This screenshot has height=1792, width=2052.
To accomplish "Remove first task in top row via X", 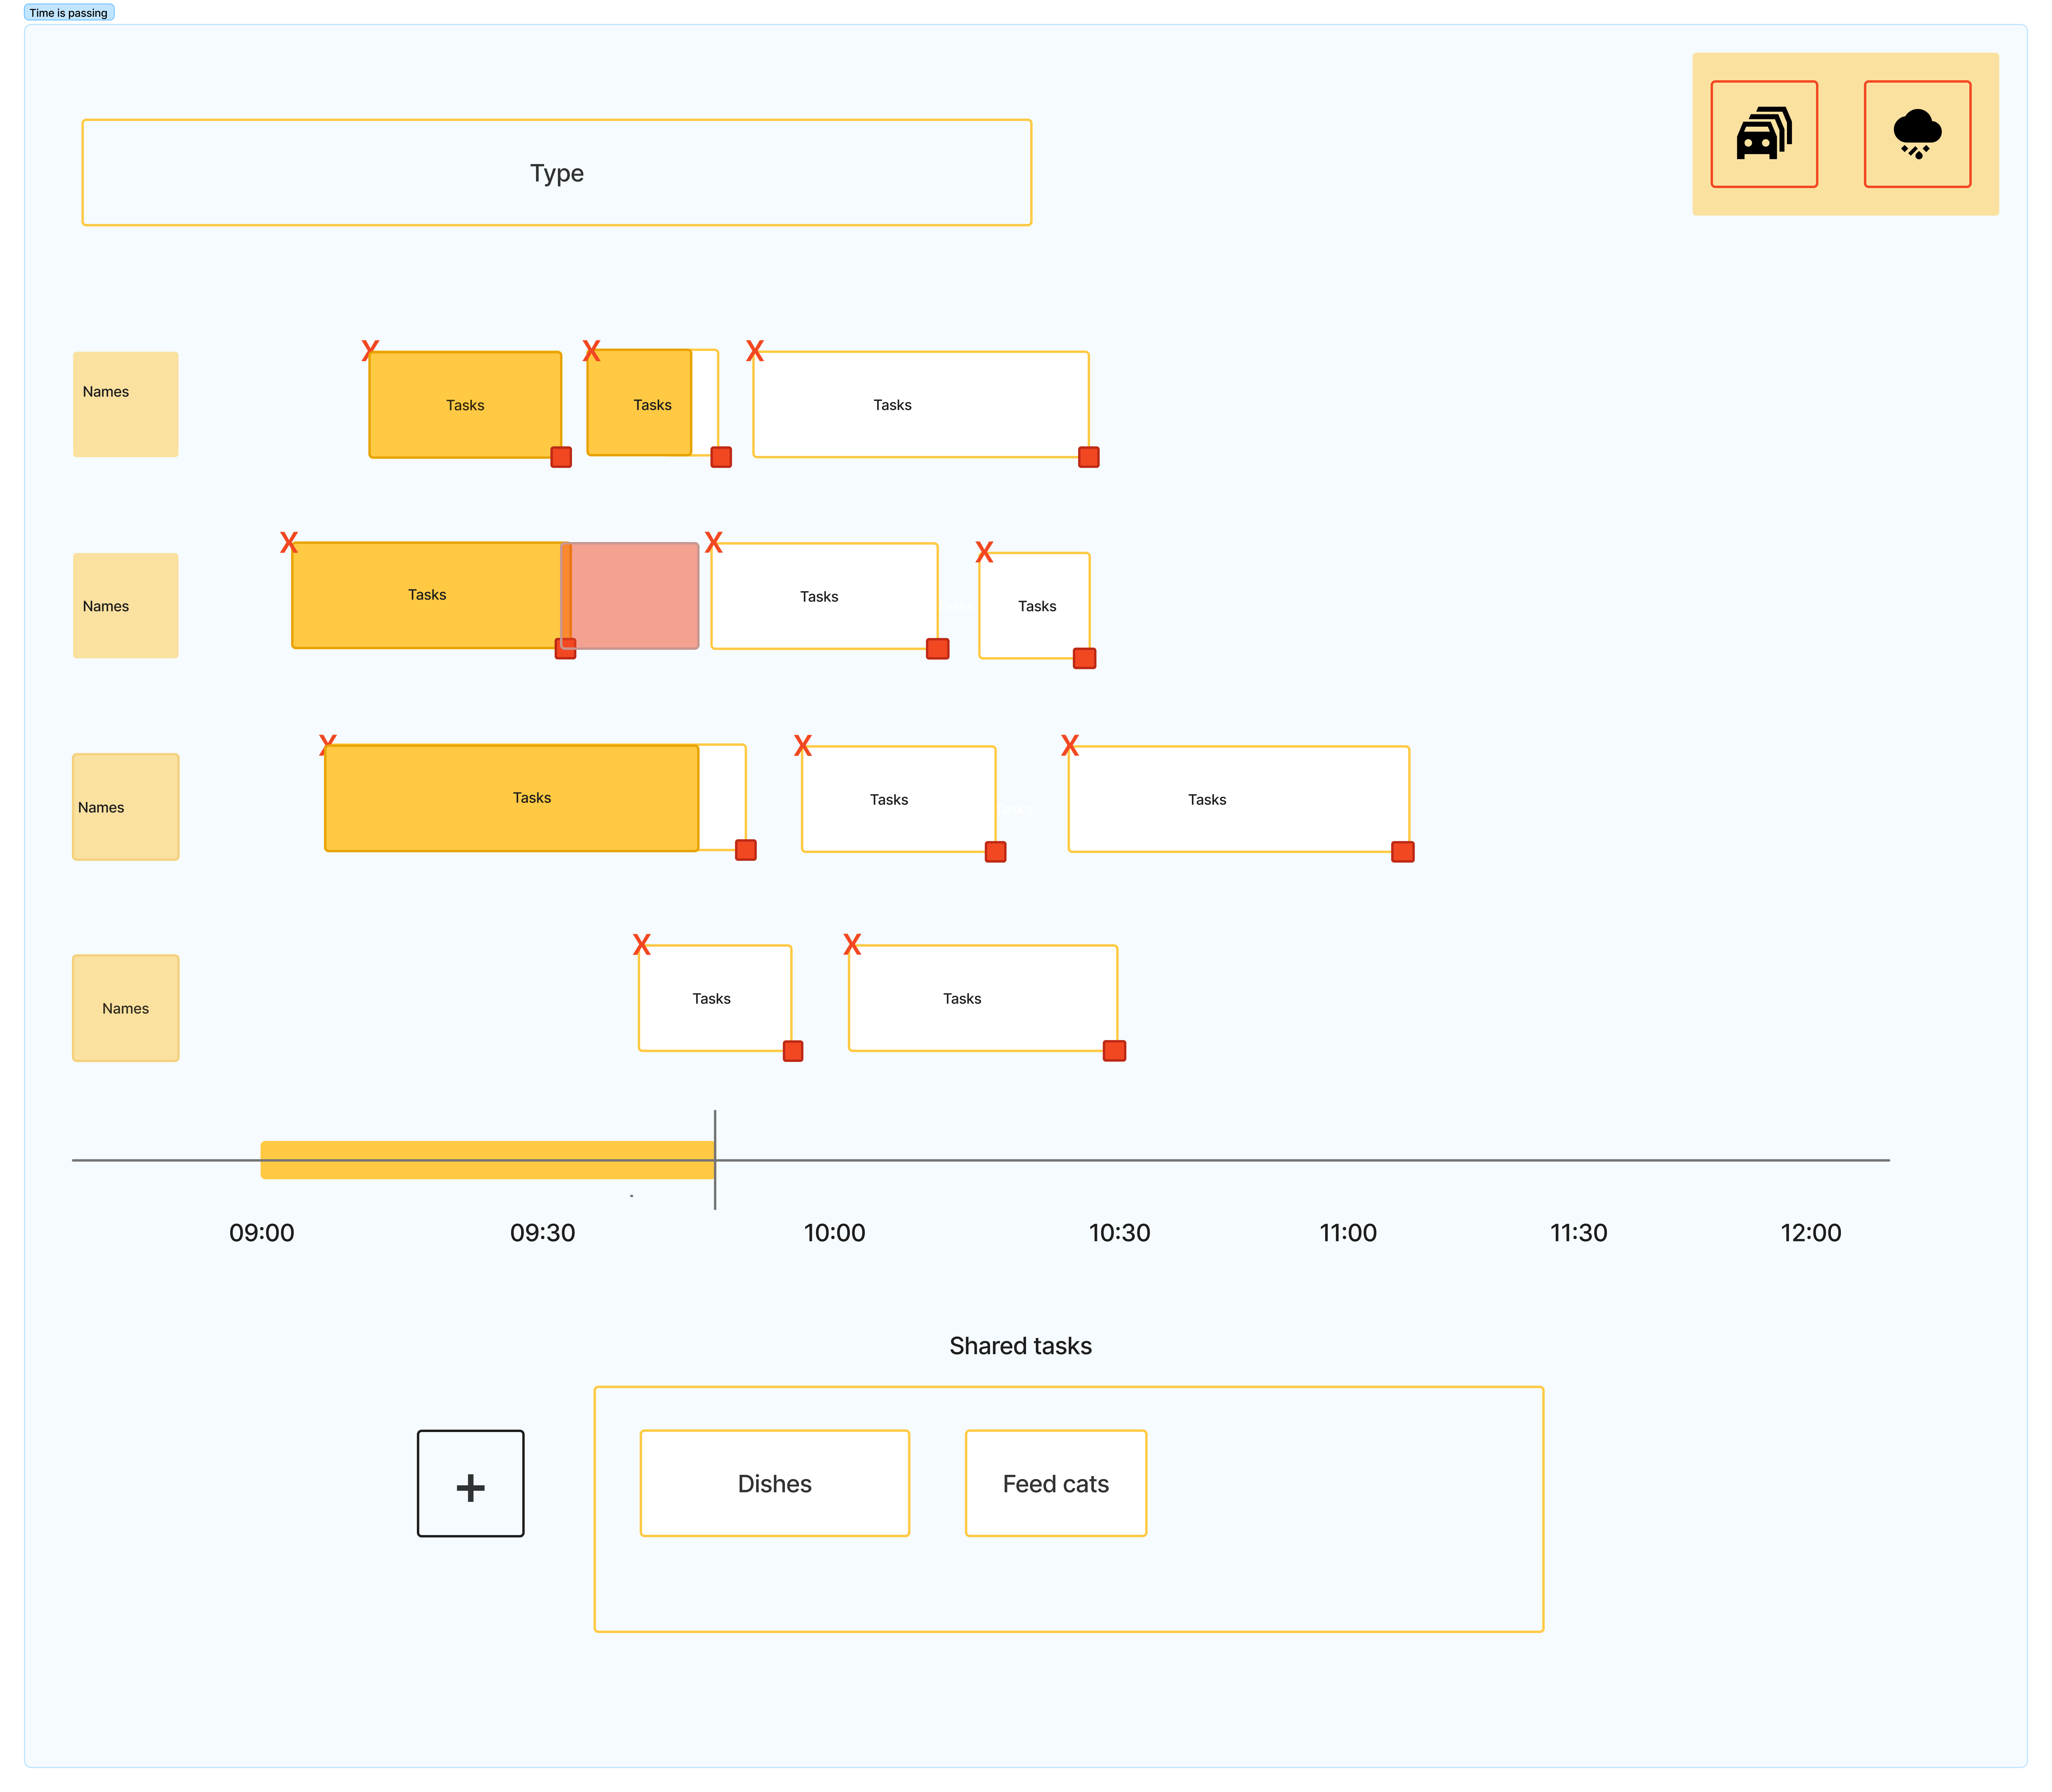I will tap(370, 351).
